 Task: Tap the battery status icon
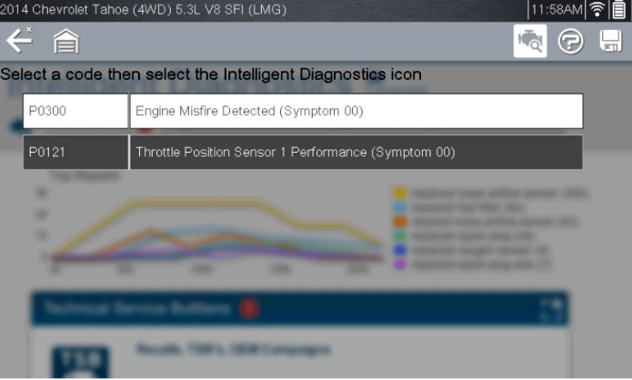point(619,9)
